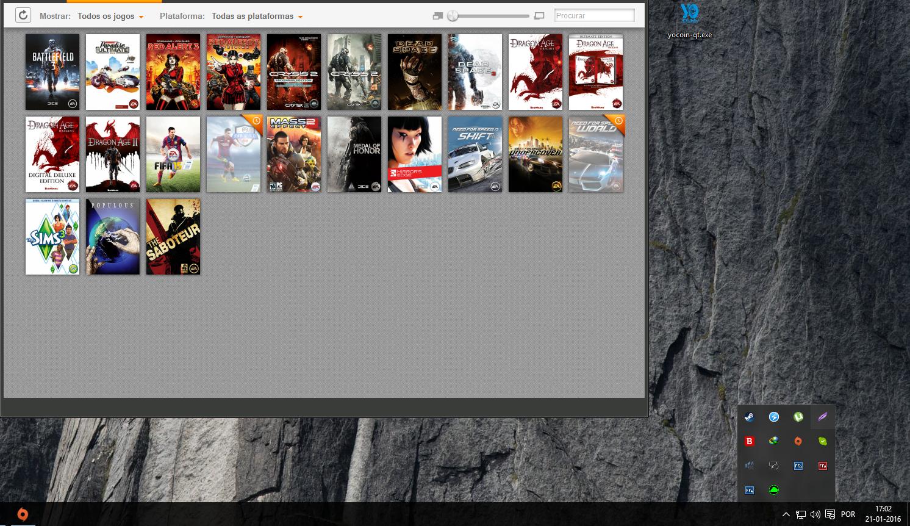Open the 'Todos os jogos' filter dropdown
The width and height of the screenshot is (910, 526).
[x=110, y=16]
